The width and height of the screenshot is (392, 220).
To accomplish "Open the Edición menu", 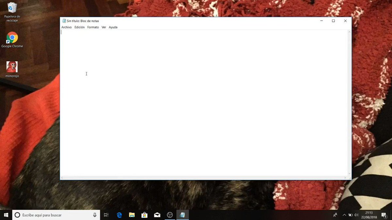I will pos(79,27).
